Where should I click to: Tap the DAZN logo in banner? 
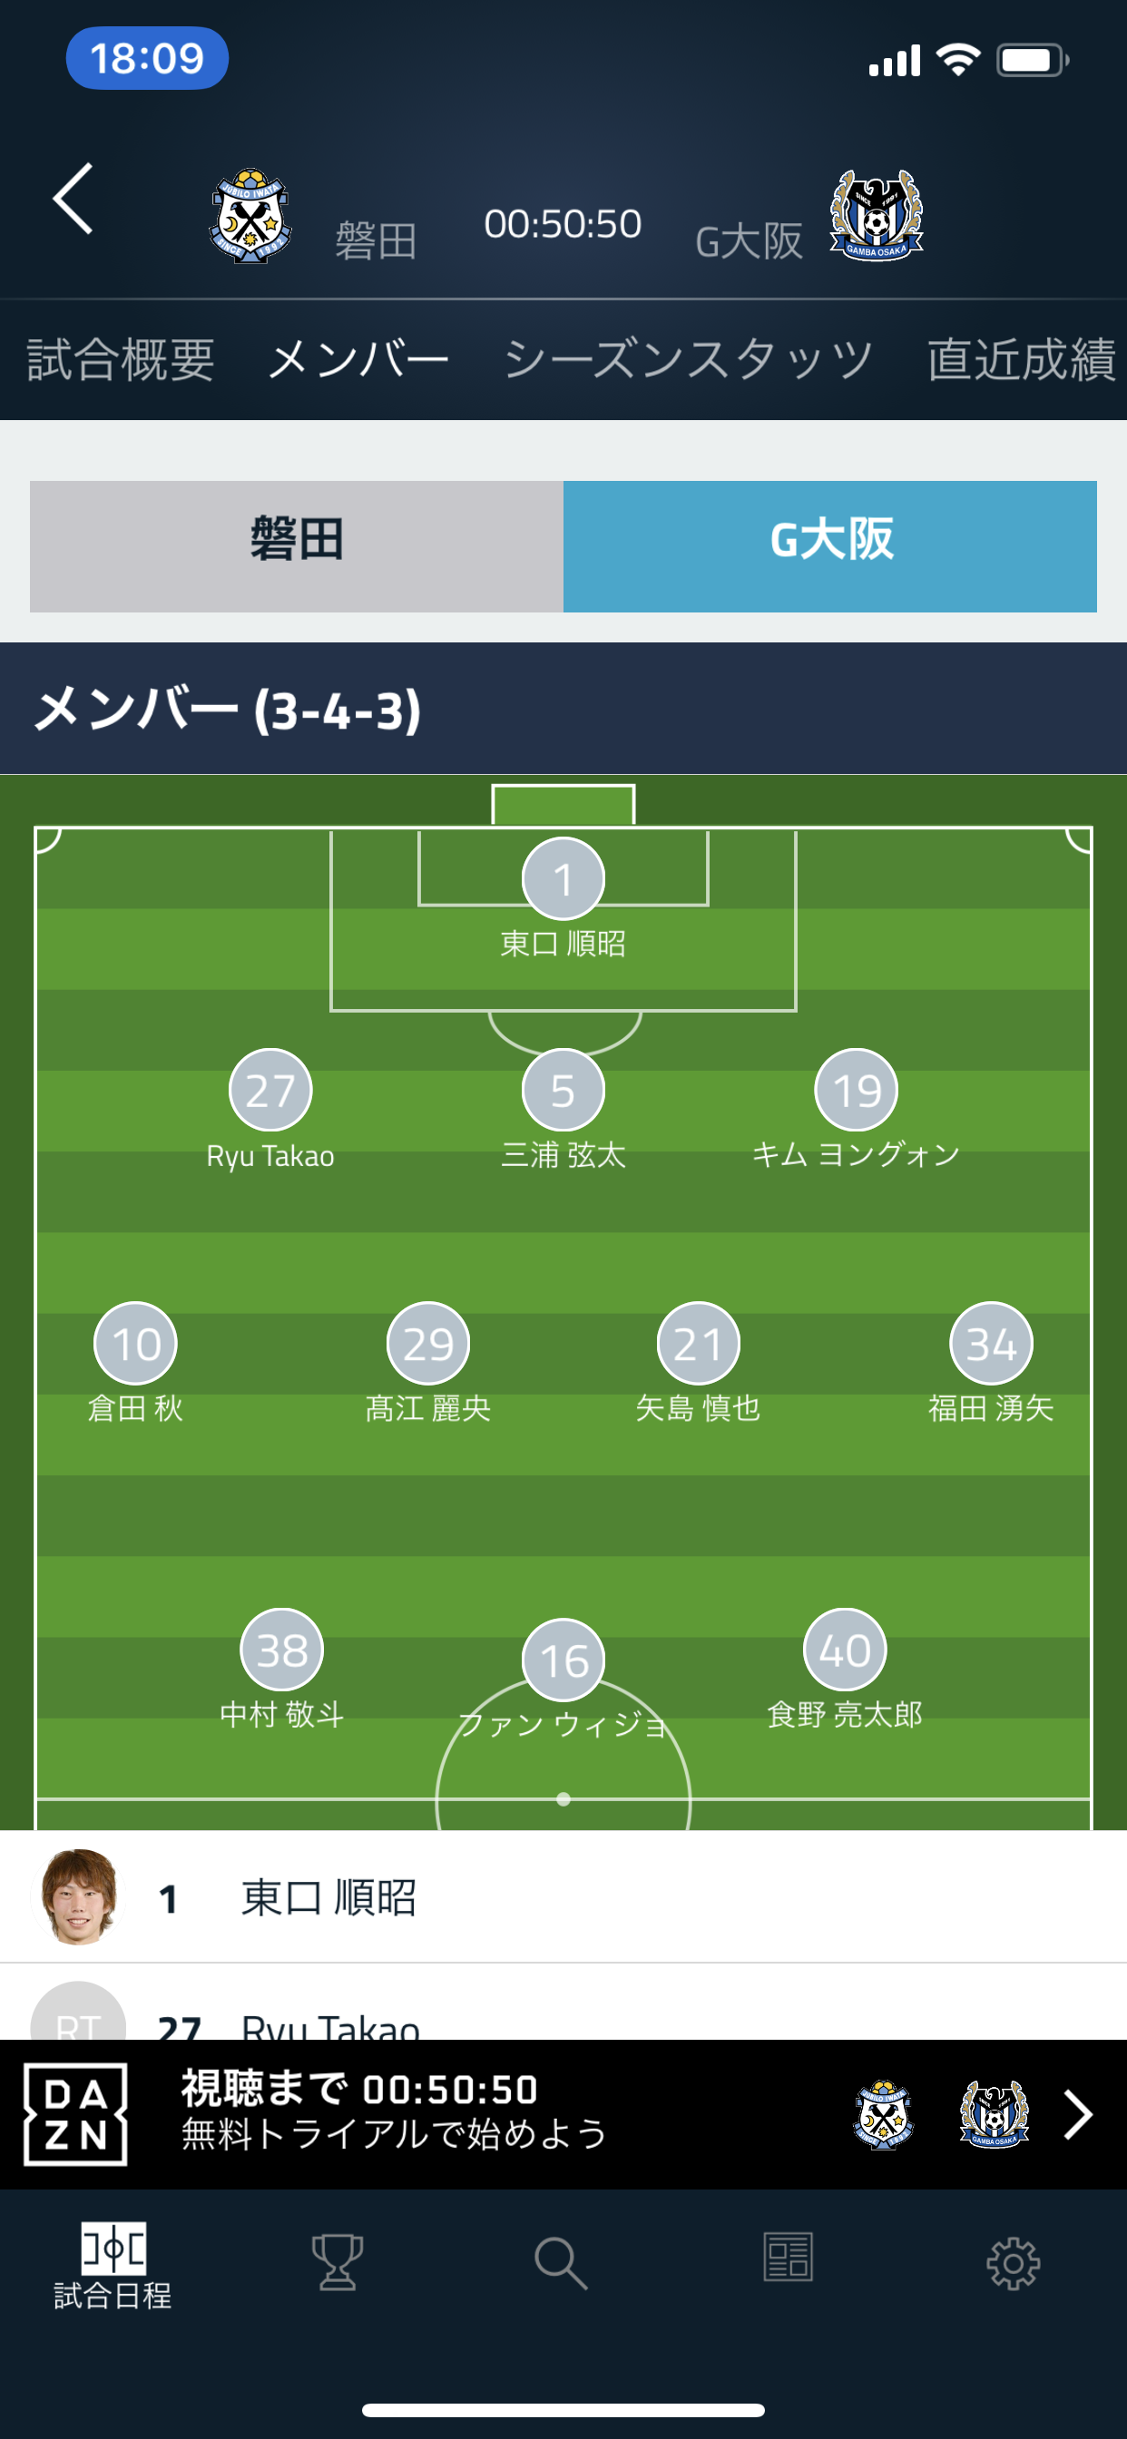click(x=75, y=2114)
